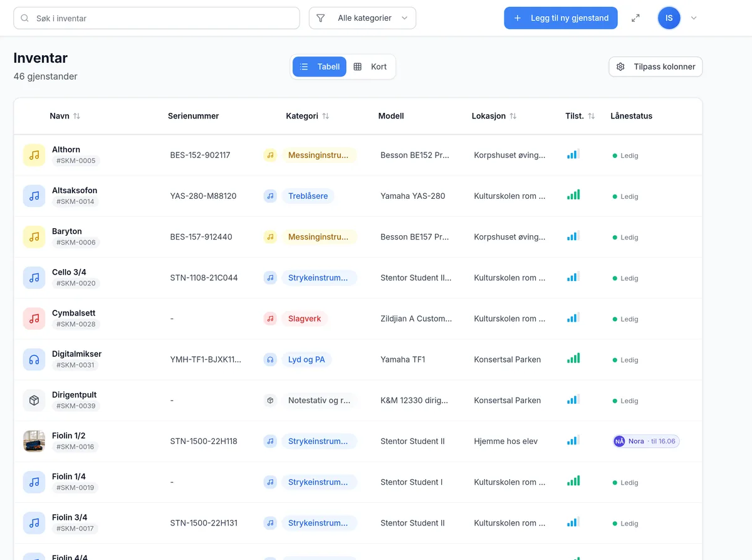Viewport: 752px width, 560px height.
Task: Click the Nora loan status badge
Action: pos(646,441)
